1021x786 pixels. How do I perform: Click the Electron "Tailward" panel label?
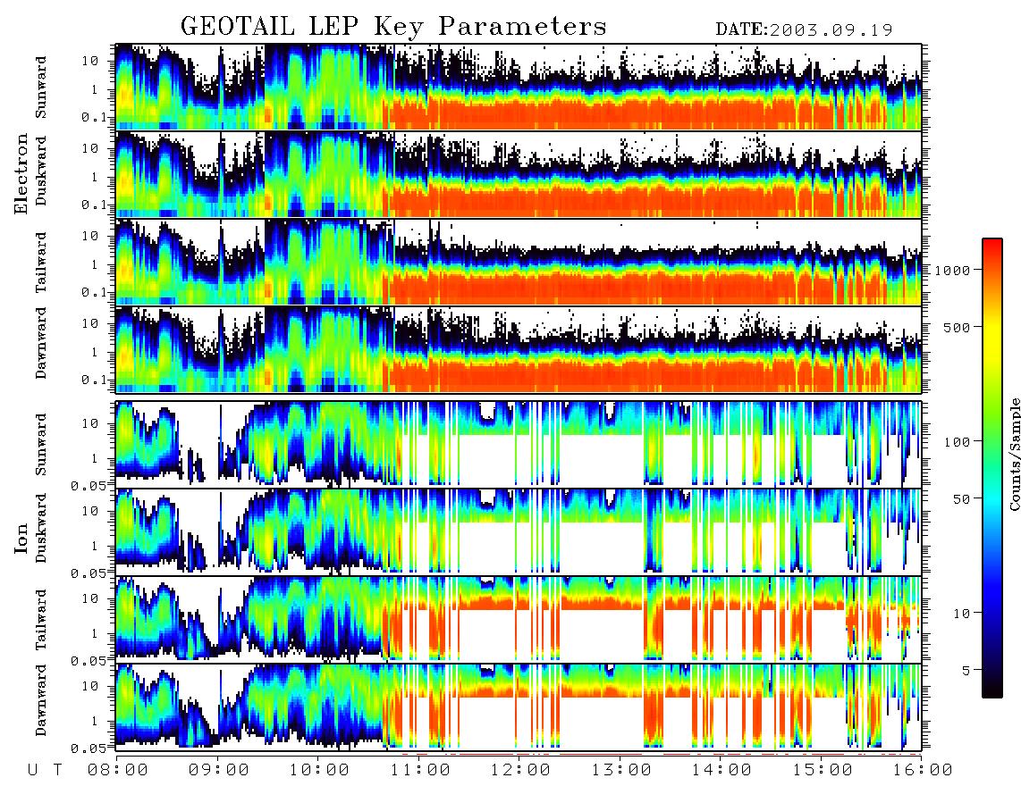click(x=41, y=262)
